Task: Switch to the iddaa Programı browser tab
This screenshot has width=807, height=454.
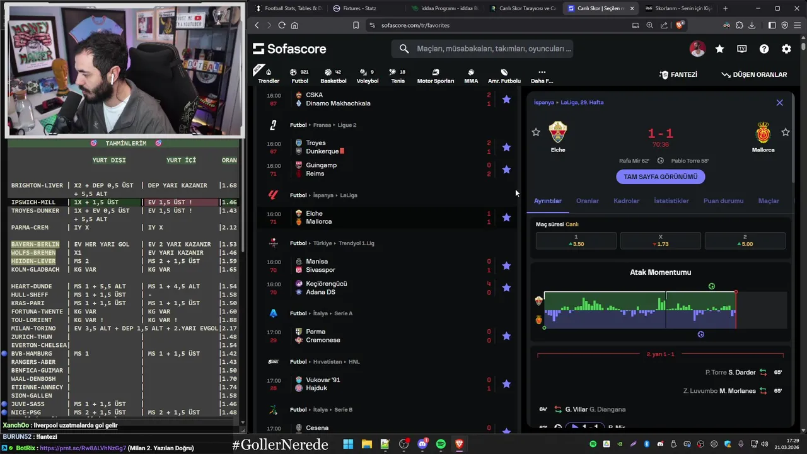Action: [x=445, y=8]
